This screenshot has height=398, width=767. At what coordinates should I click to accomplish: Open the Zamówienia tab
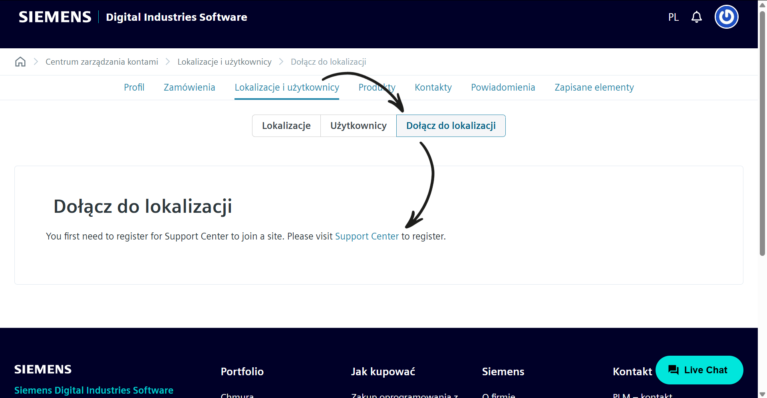point(189,87)
